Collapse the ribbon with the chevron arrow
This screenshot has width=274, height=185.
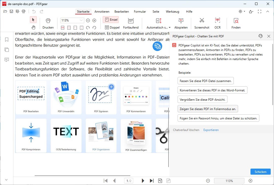pos(267,11)
